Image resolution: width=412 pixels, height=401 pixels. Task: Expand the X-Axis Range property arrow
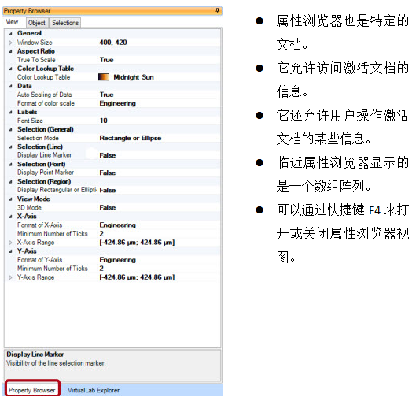point(10,243)
